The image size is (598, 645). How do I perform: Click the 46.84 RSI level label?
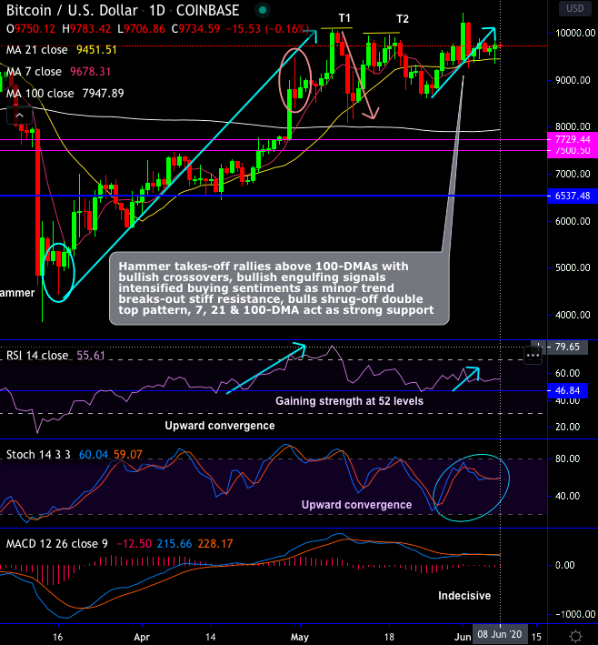click(x=568, y=390)
